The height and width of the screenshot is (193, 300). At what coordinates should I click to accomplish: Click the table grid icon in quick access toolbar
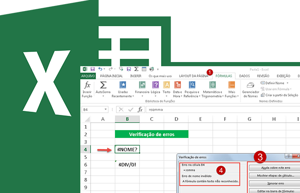(x=144, y=69)
